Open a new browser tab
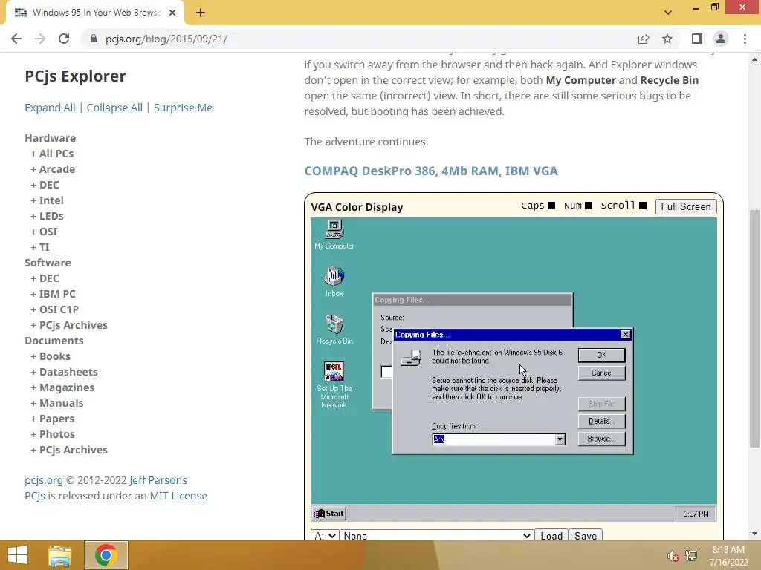Screen dimensions: 761x570 point(201,13)
